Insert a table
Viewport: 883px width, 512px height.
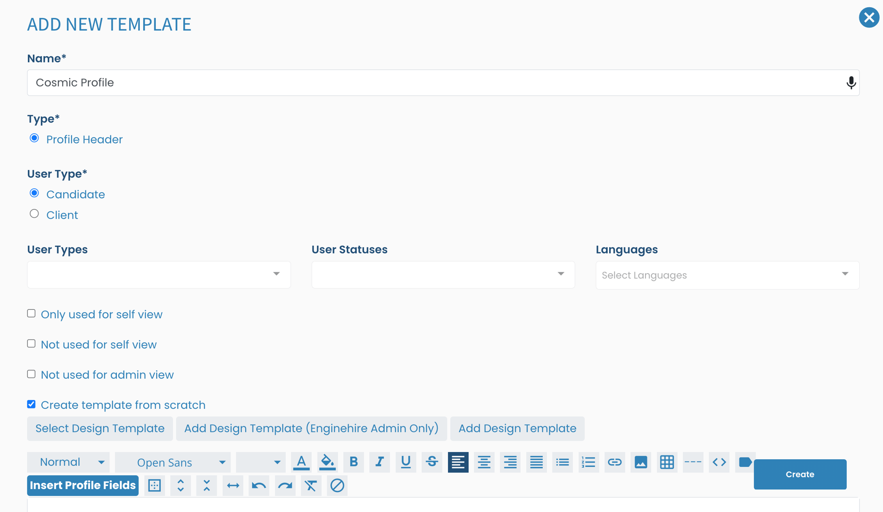click(x=667, y=462)
